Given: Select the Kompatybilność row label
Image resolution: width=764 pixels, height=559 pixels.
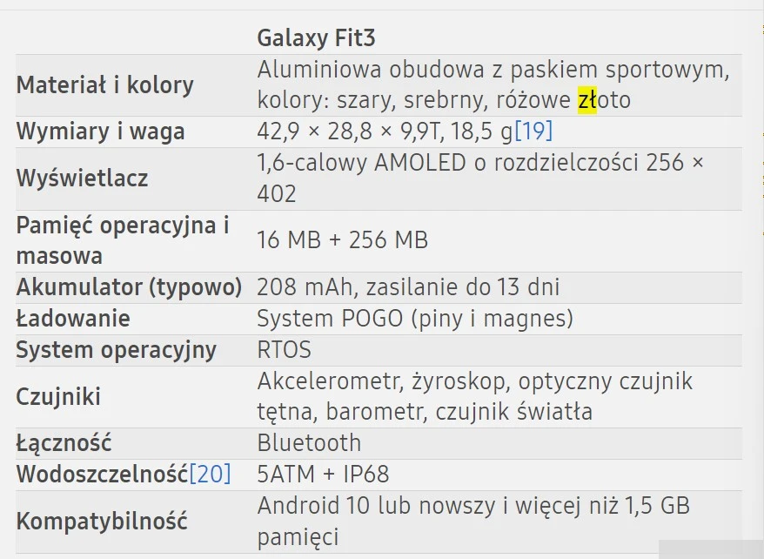Looking at the screenshot, I should (102, 522).
